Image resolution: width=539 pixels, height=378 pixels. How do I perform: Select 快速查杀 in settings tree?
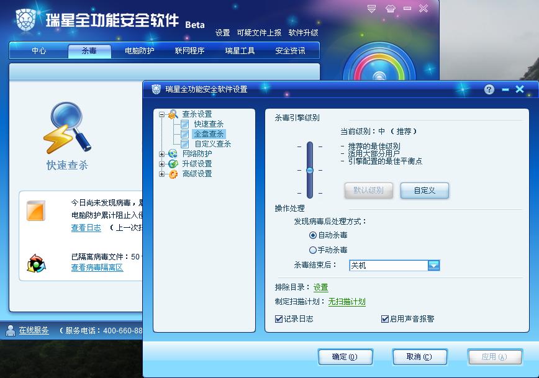pos(209,124)
